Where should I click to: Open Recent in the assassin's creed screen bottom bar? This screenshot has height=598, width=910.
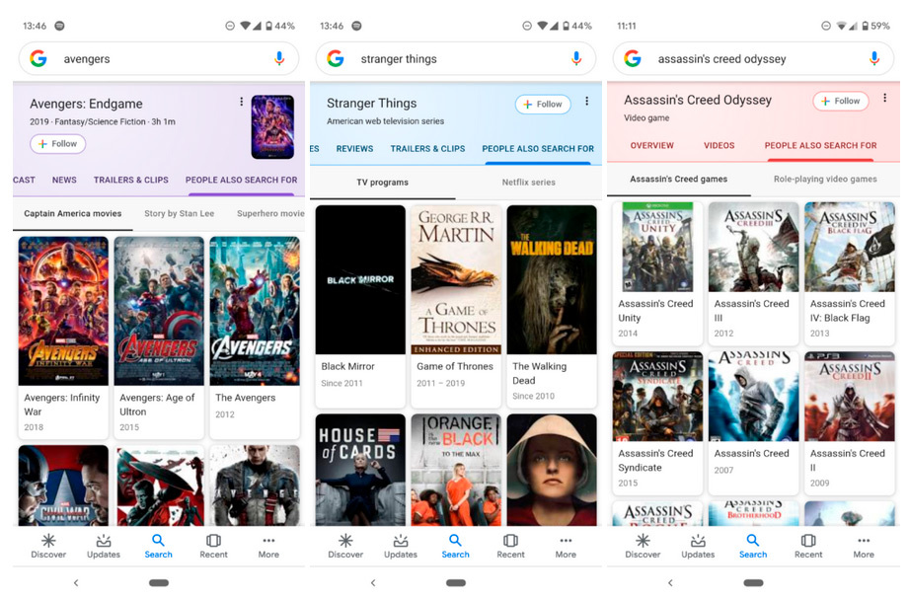(x=808, y=547)
